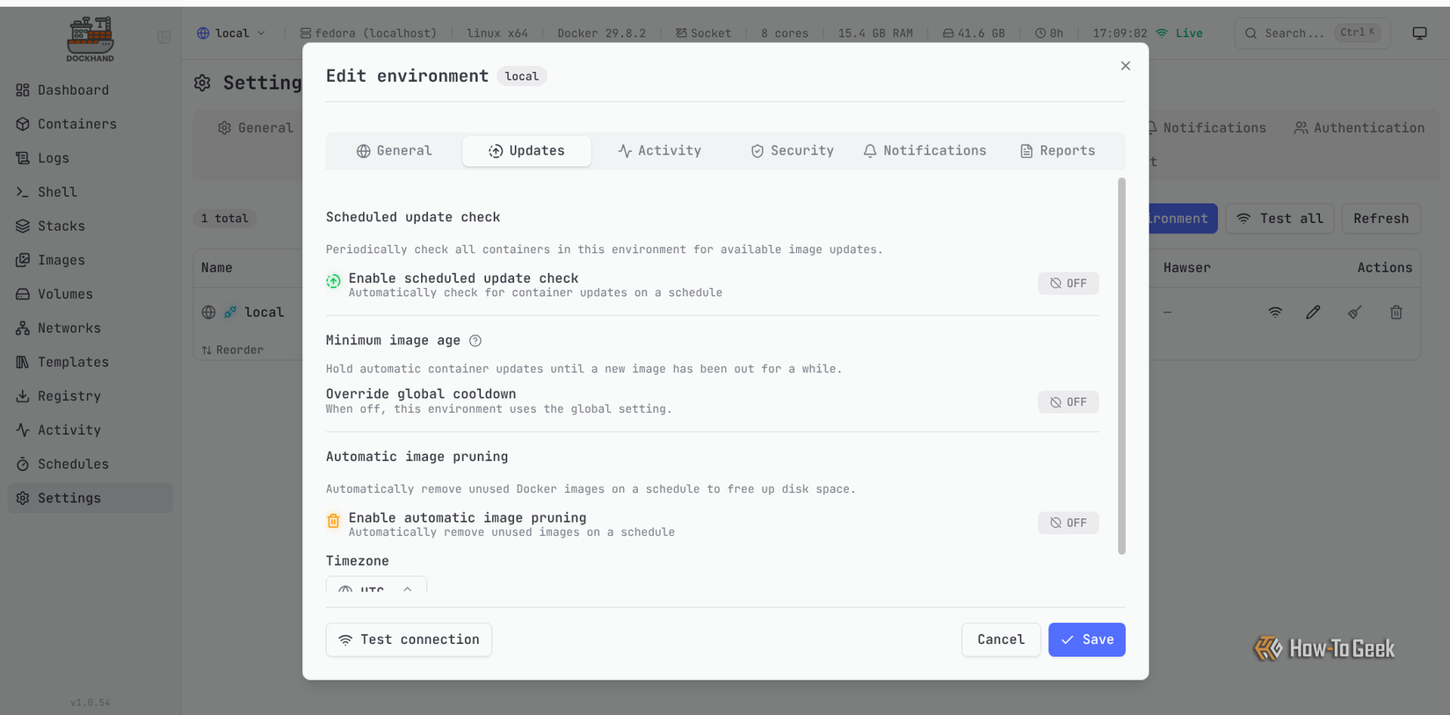
Task: Click the test connection wifi icon in local row
Action: (1275, 312)
